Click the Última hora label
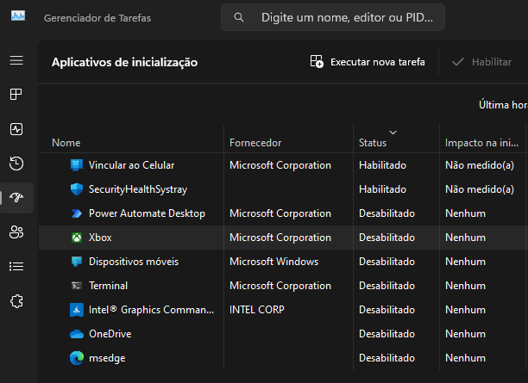528x383 pixels. (x=503, y=105)
